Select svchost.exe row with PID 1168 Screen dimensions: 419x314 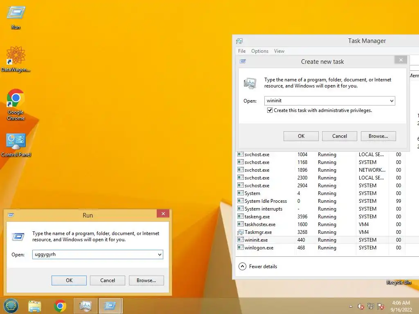pos(328,162)
